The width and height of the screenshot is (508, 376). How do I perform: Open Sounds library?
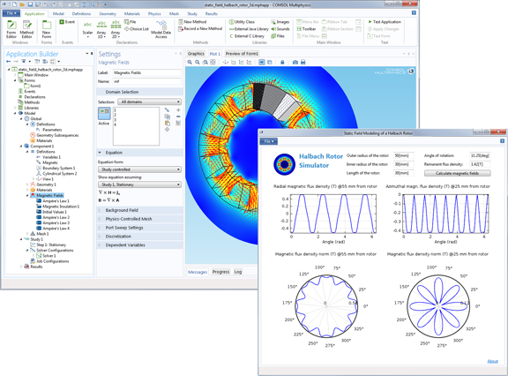click(280, 29)
